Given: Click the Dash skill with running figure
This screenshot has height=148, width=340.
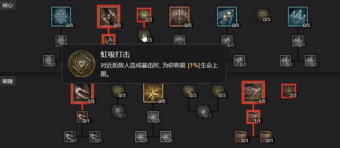Looking at the screenshot, I should 253,92.
